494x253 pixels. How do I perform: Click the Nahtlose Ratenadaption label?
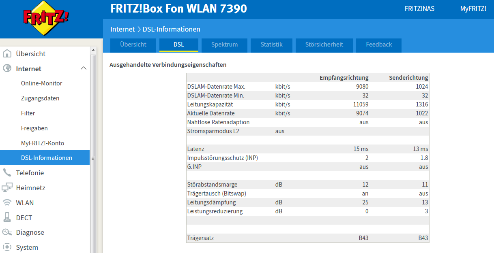click(x=218, y=122)
